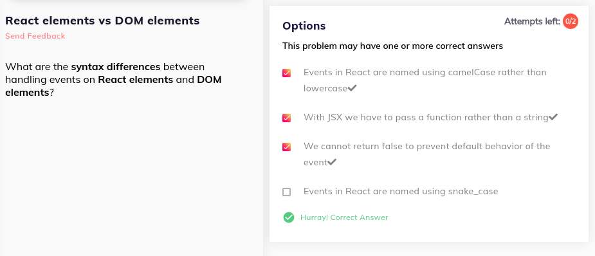The height and width of the screenshot is (256, 595).
Task: Click the green success checkmark circle icon
Action: click(x=288, y=217)
